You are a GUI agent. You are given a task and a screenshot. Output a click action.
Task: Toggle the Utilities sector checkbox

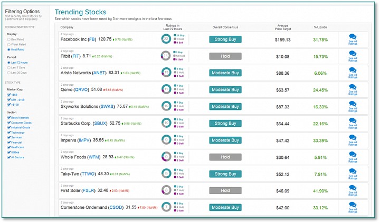pyautogui.click(x=9, y=153)
